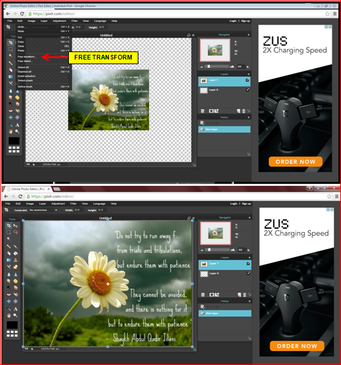Select the Text tool in top editor toolbox
This screenshot has height=365, width=341.
(x=17, y=125)
